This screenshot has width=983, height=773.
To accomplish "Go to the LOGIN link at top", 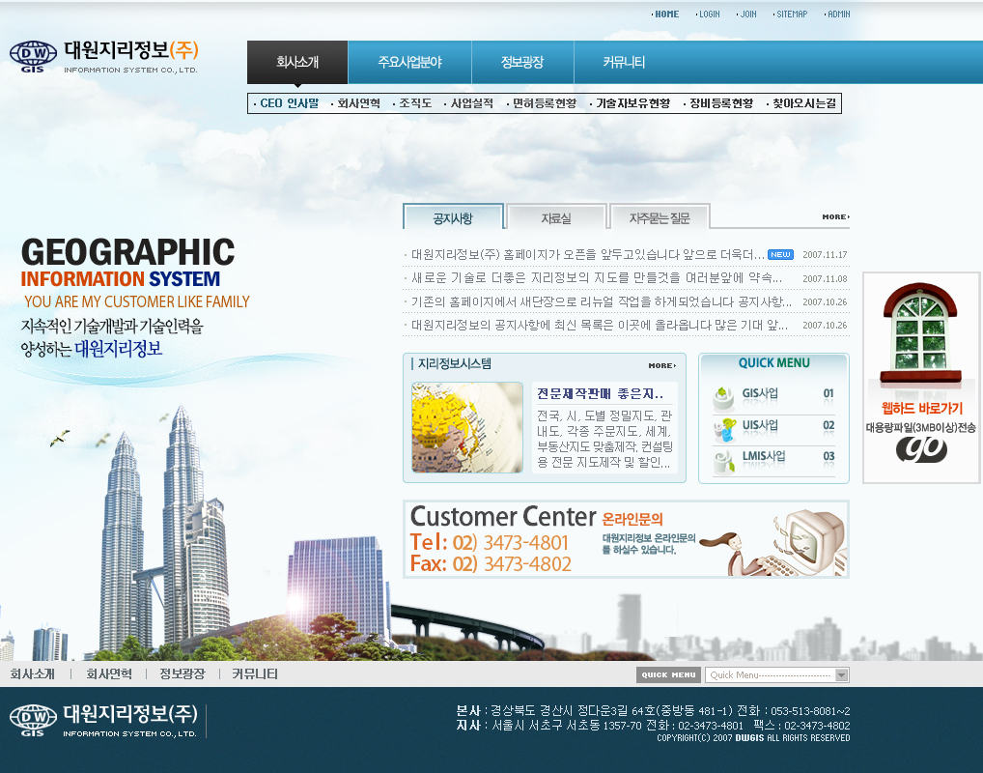I will 709,14.
